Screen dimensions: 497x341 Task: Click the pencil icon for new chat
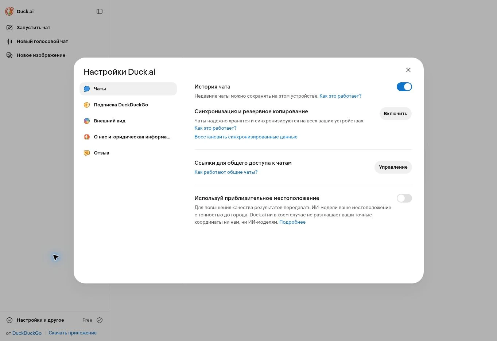pyautogui.click(x=9, y=27)
